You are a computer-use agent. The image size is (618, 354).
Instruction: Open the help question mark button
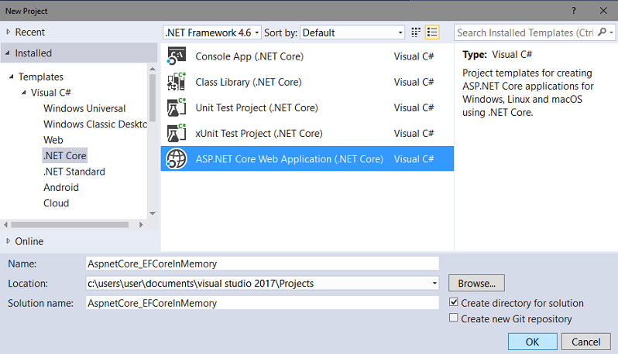(x=574, y=11)
